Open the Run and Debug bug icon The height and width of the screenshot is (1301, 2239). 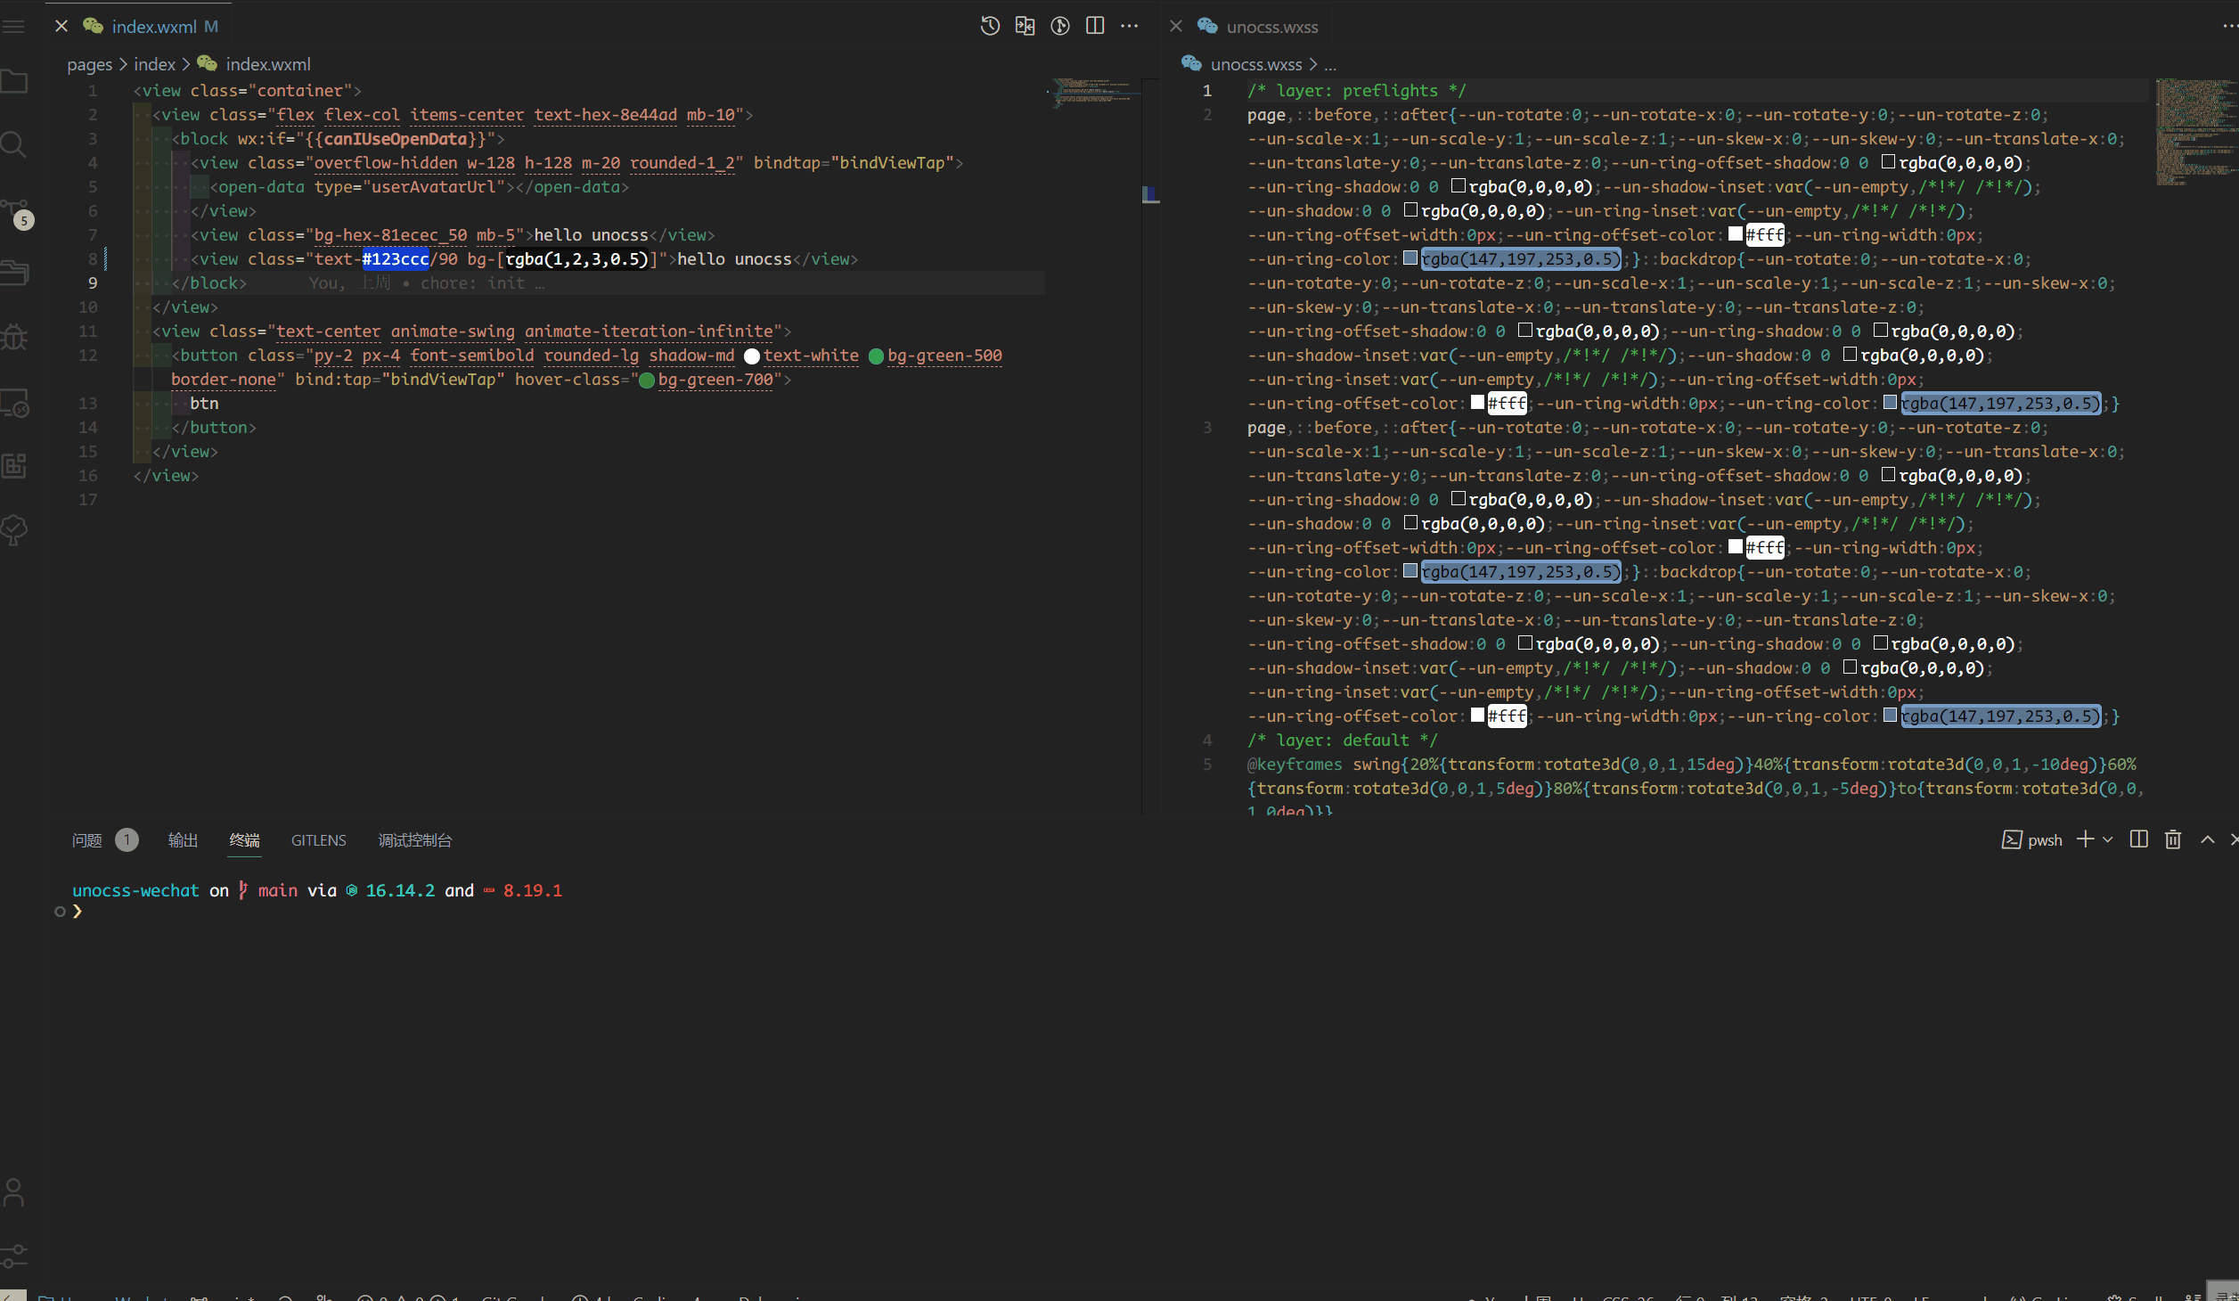pos(14,337)
